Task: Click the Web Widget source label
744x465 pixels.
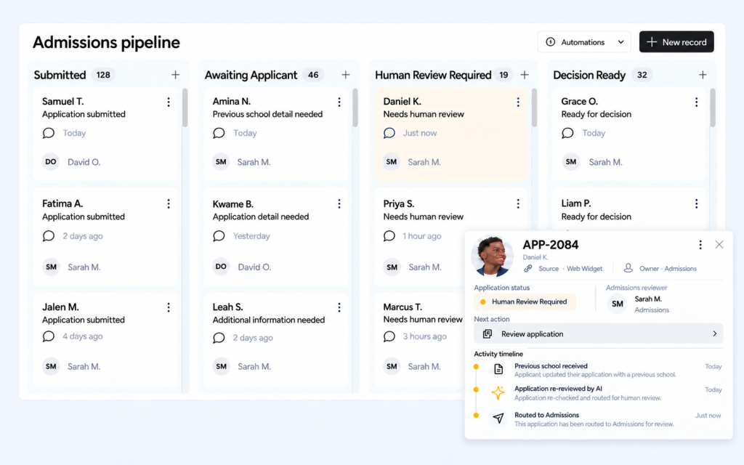Action: click(585, 269)
